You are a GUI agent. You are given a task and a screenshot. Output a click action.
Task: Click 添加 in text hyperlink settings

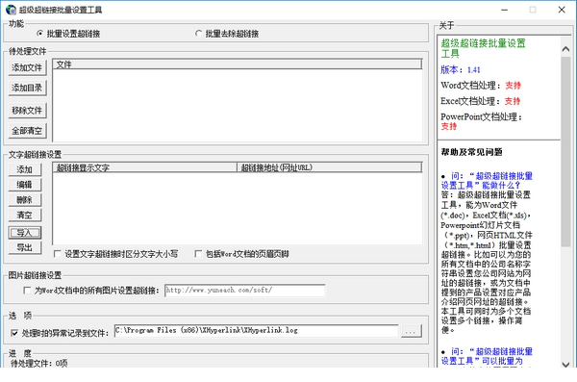[x=25, y=169]
